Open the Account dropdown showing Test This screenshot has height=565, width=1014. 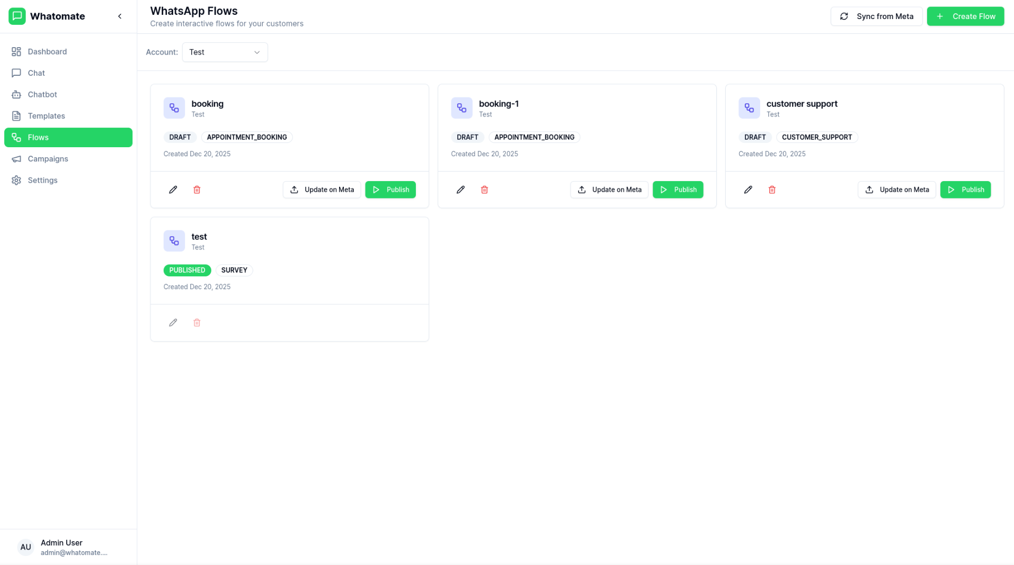pyautogui.click(x=225, y=52)
